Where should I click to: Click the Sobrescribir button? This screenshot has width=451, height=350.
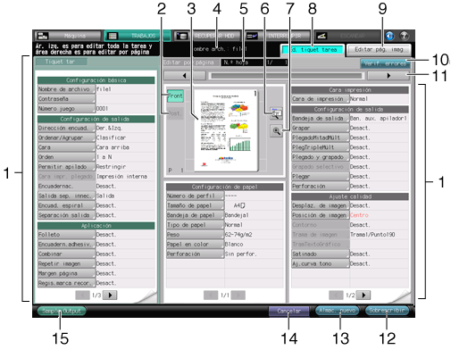[x=387, y=311]
